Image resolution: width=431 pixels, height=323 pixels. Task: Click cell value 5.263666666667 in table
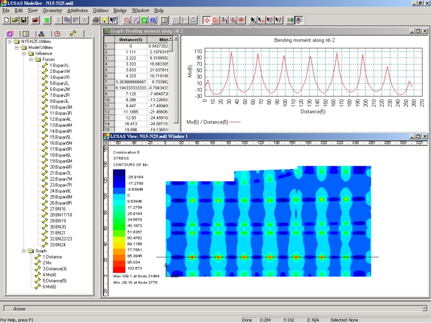(131, 82)
